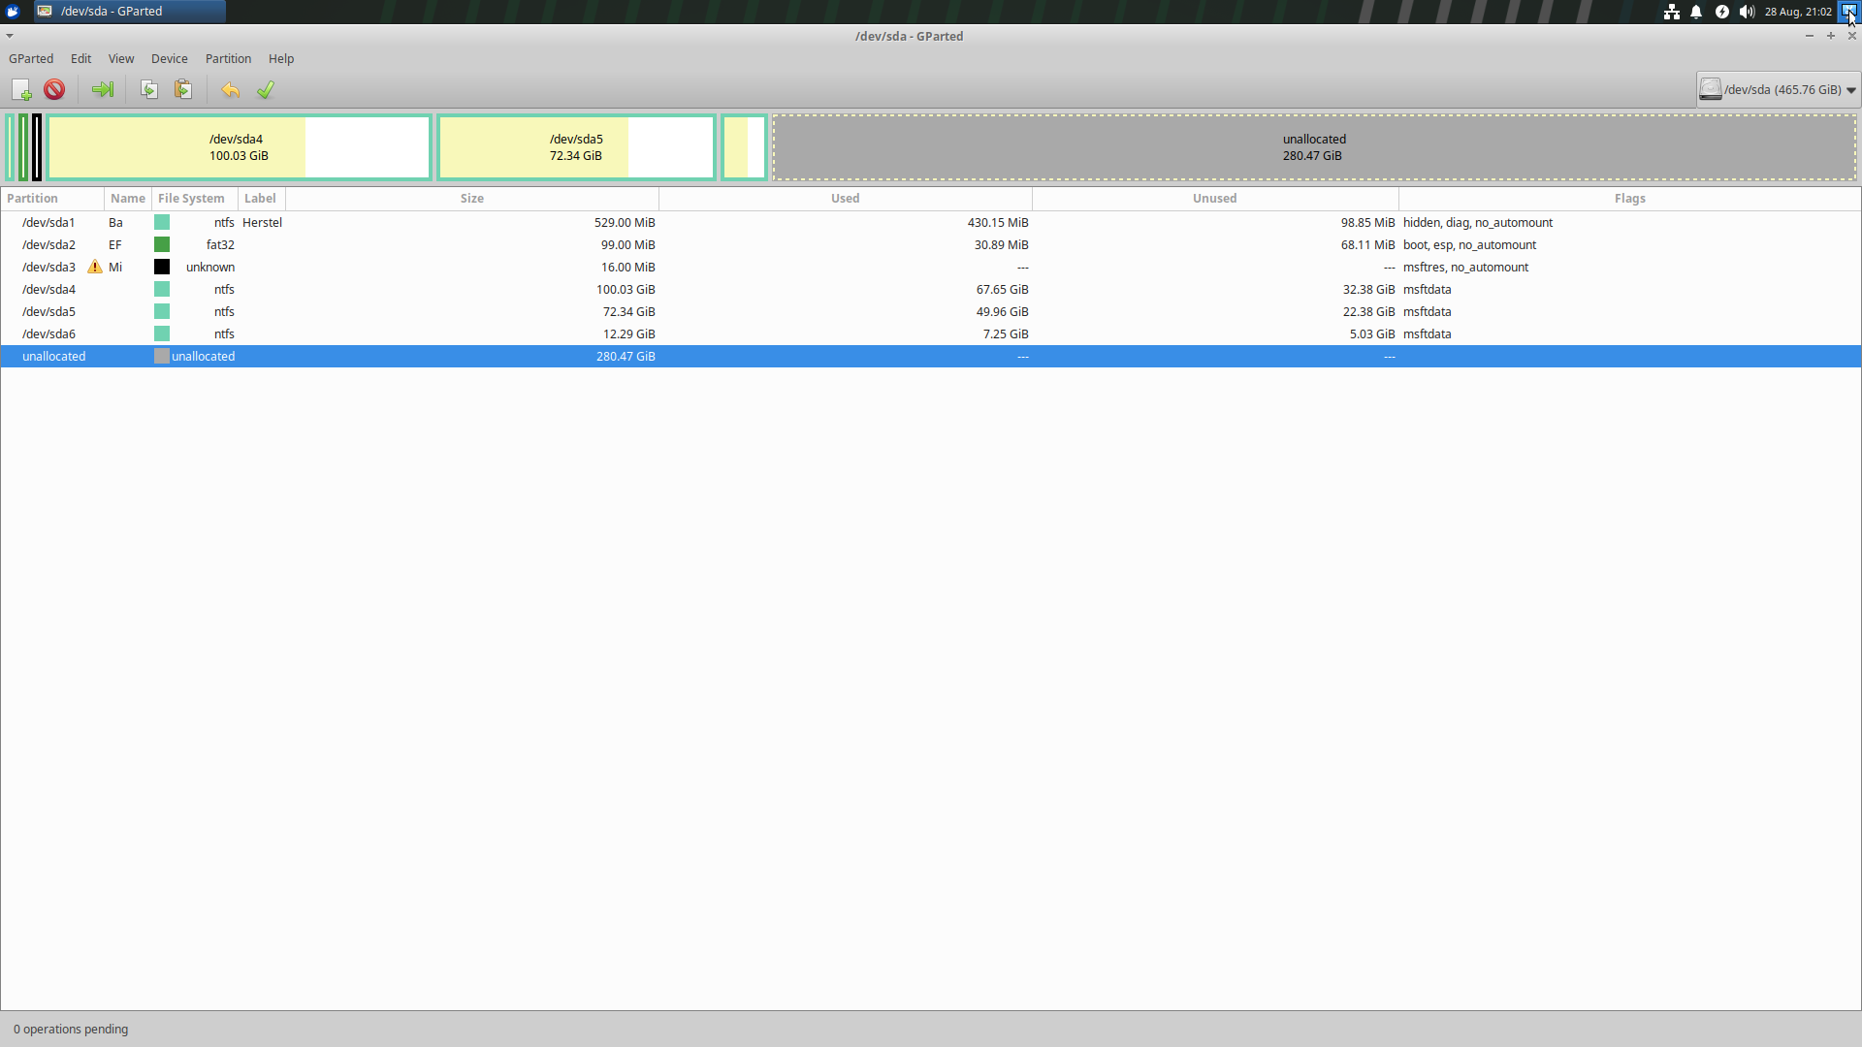Open the View menu

pos(121,59)
